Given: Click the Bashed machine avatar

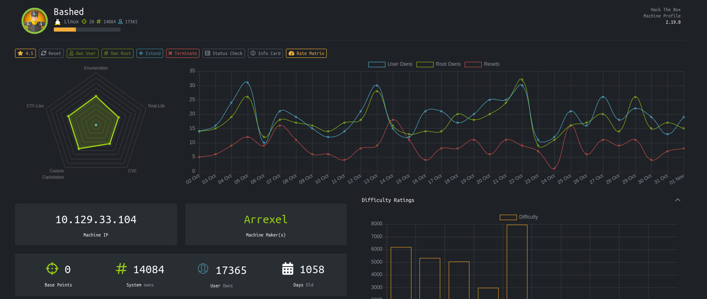Looking at the screenshot, I should coord(35,21).
